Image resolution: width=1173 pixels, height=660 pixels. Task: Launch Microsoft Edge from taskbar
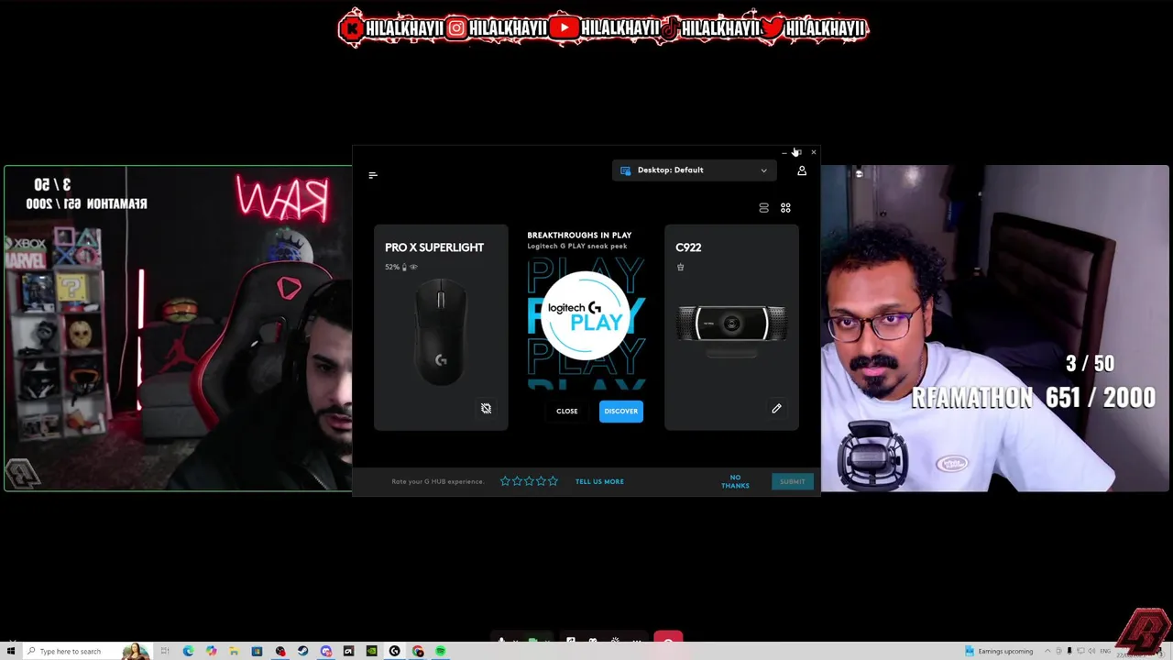188,651
